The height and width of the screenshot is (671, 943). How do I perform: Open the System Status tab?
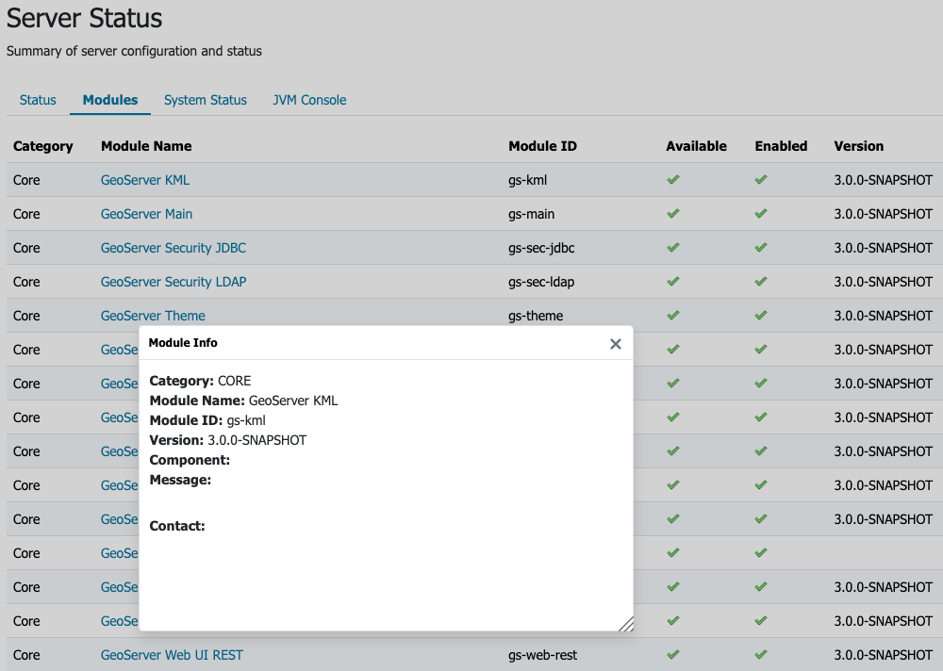pyautogui.click(x=205, y=100)
